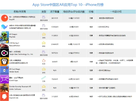Click the 103064次 download count
Viewport: 136px width, 101px height.
pyautogui.click(x=55, y=27)
